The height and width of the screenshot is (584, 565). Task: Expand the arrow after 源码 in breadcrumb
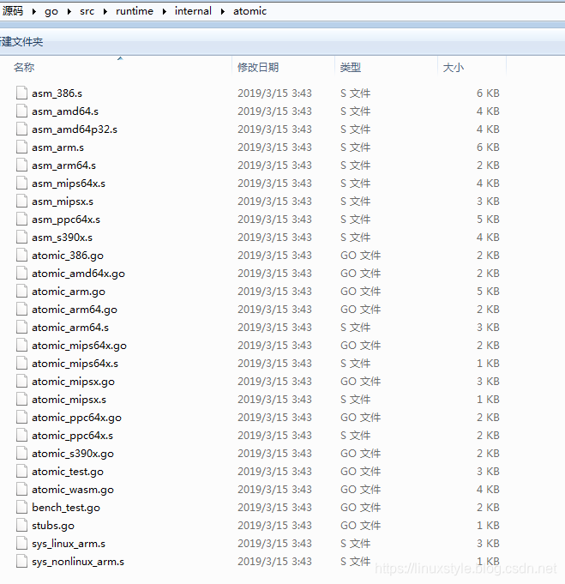tap(34, 11)
